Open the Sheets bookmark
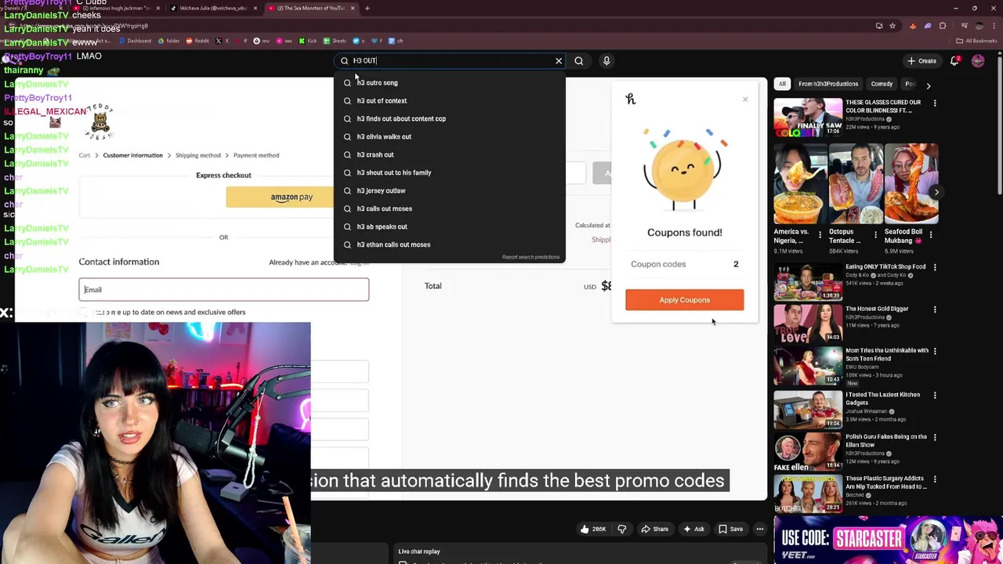1003x564 pixels. [335, 41]
